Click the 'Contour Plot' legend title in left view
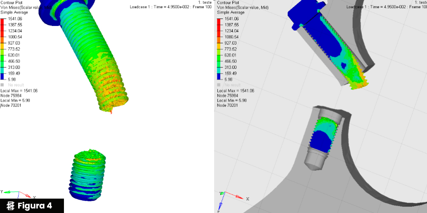 click(12, 2)
